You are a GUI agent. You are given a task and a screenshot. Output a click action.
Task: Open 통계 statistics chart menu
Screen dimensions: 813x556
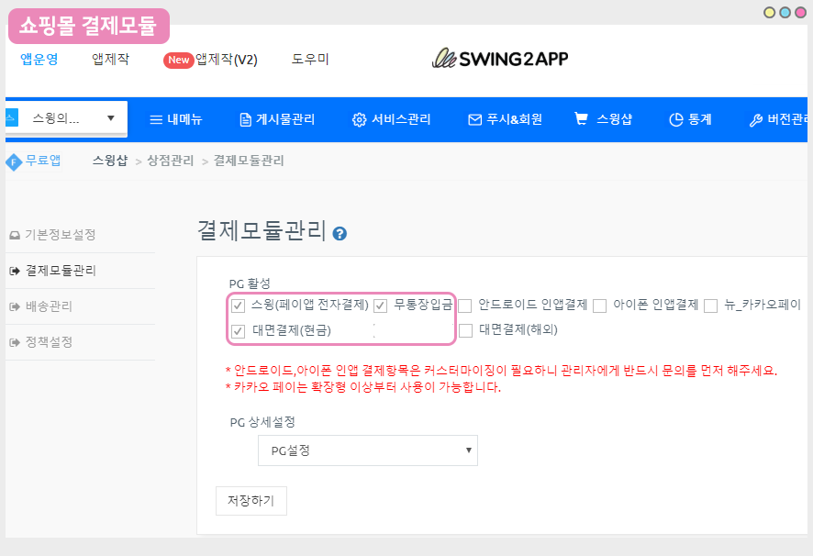[x=690, y=119]
